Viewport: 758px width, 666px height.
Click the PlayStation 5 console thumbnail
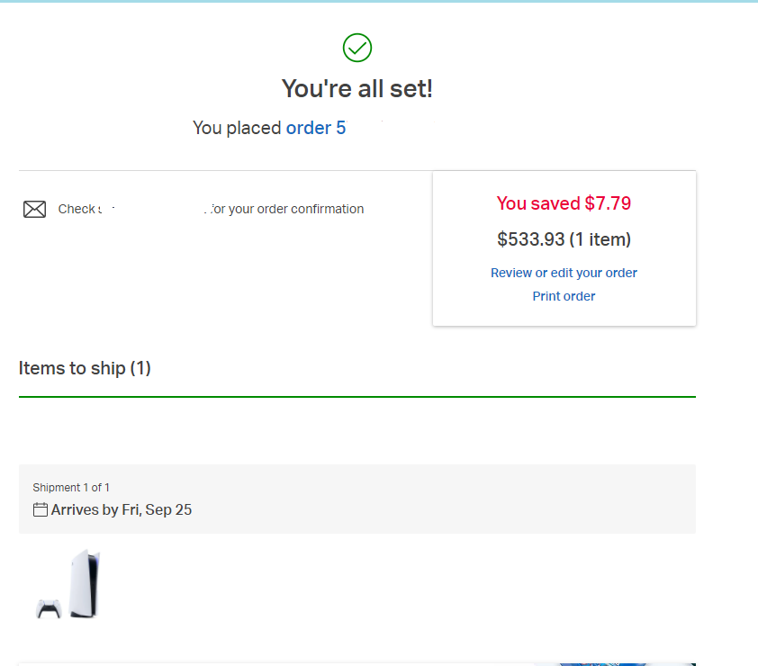click(x=86, y=583)
